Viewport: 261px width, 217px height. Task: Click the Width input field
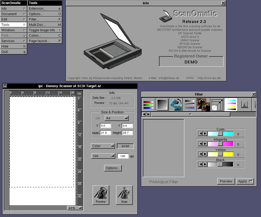tap(106, 133)
